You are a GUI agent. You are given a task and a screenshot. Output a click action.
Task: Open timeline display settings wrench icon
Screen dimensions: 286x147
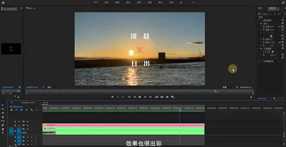pos(32,110)
